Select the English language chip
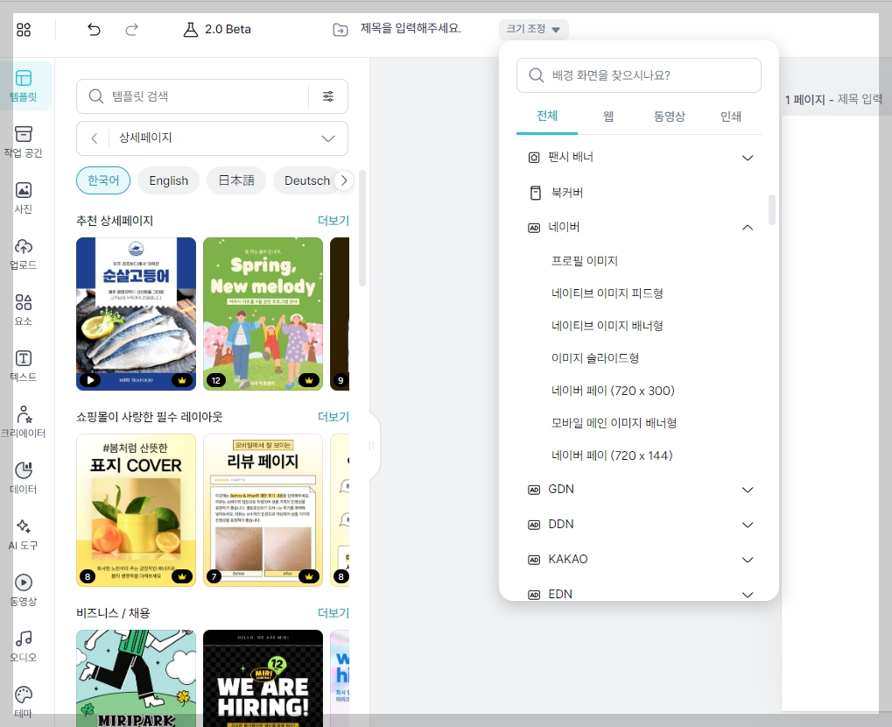This screenshot has width=892, height=727. click(x=168, y=180)
